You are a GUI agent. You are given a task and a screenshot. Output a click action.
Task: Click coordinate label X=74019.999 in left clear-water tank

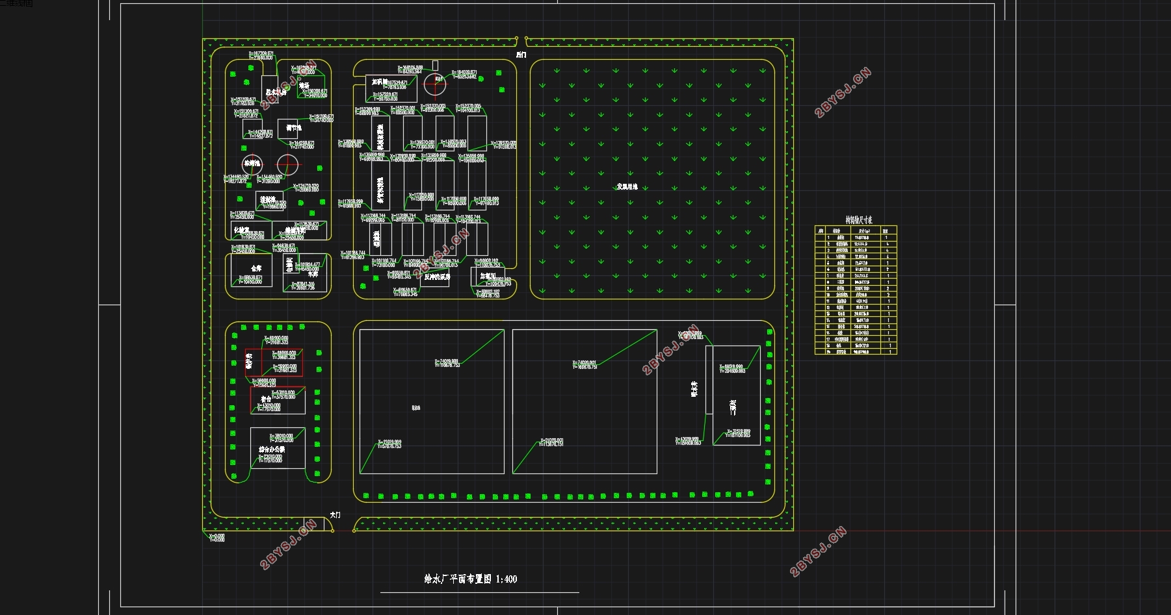click(x=446, y=361)
